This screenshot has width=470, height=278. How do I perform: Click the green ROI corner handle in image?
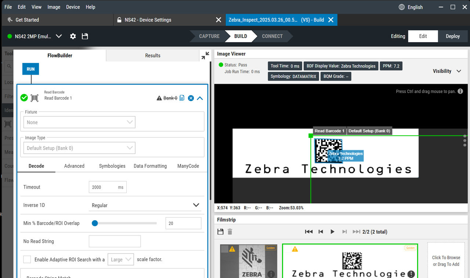(311, 136)
